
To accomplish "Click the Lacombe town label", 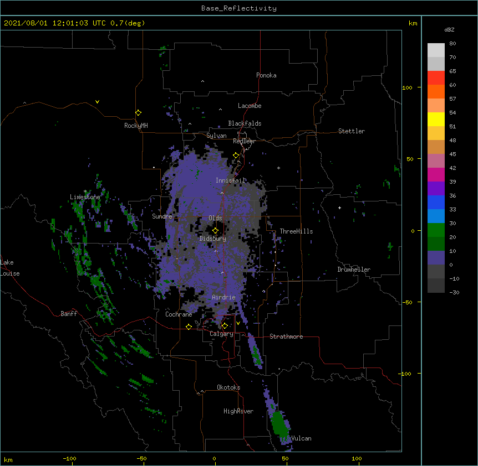I will 250,106.
